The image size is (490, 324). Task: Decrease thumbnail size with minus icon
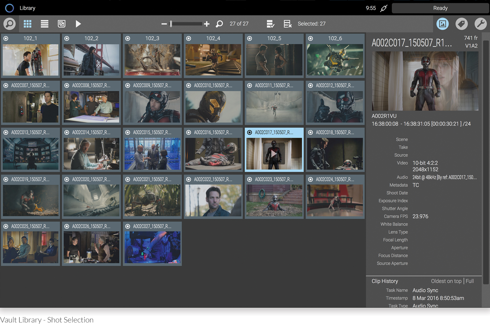click(x=164, y=24)
